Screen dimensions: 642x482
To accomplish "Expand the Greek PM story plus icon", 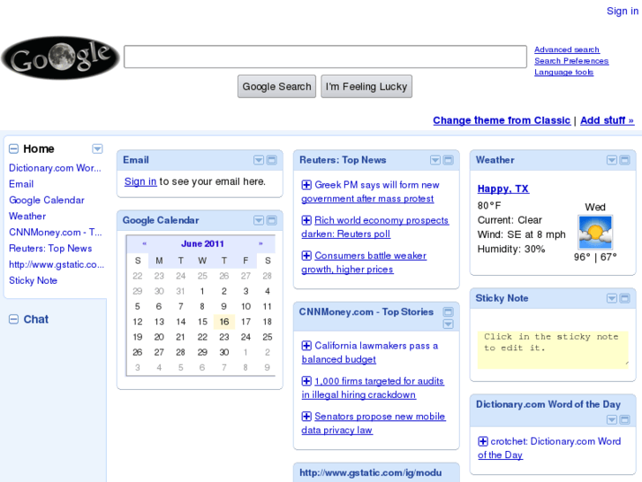I will pyautogui.click(x=306, y=185).
